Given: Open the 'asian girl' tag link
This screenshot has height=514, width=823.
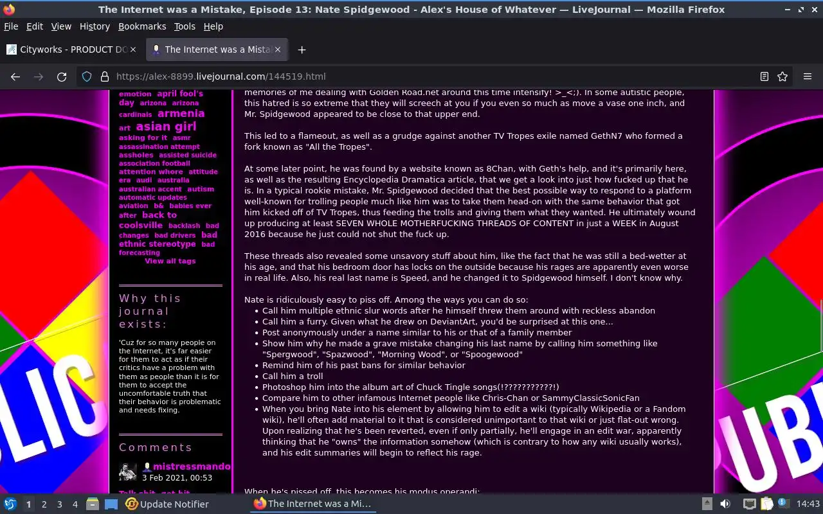Looking at the screenshot, I should click(x=166, y=127).
